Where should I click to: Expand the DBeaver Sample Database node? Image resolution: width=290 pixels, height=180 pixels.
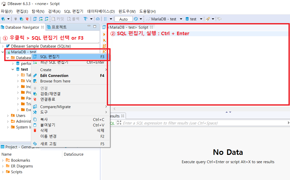point(3,46)
